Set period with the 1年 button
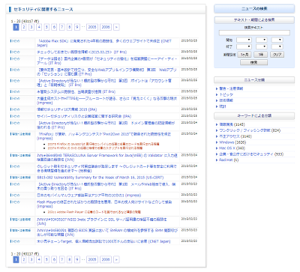Viewport: 300px width, 272px height. coord(261,54)
